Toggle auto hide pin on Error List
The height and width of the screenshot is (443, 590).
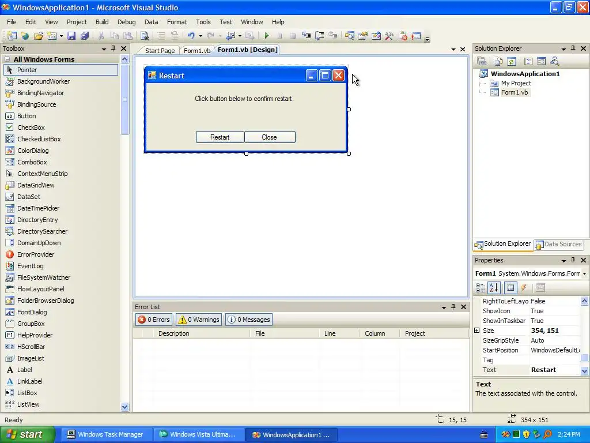tap(453, 307)
